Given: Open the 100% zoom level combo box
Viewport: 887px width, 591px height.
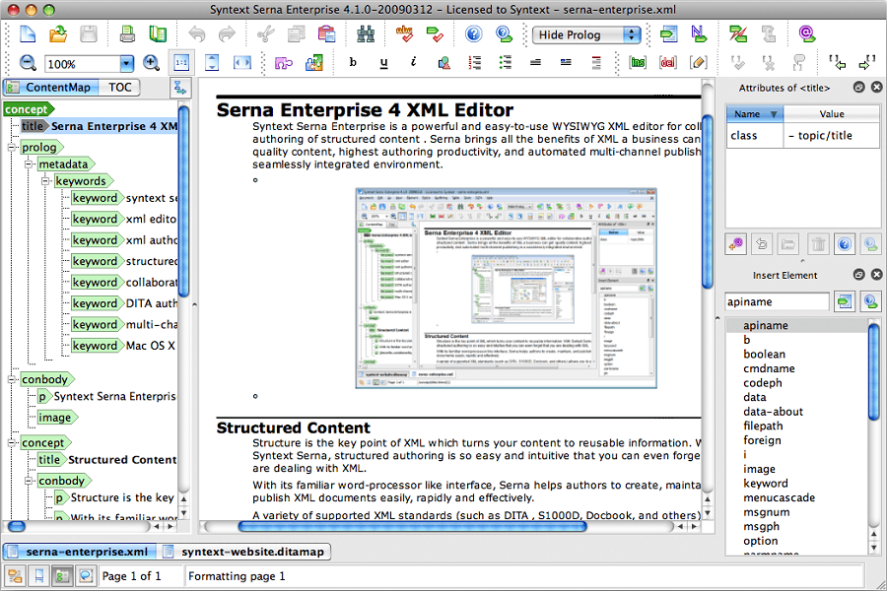Looking at the screenshot, I should pyautogui.click(x=89, y=64).
